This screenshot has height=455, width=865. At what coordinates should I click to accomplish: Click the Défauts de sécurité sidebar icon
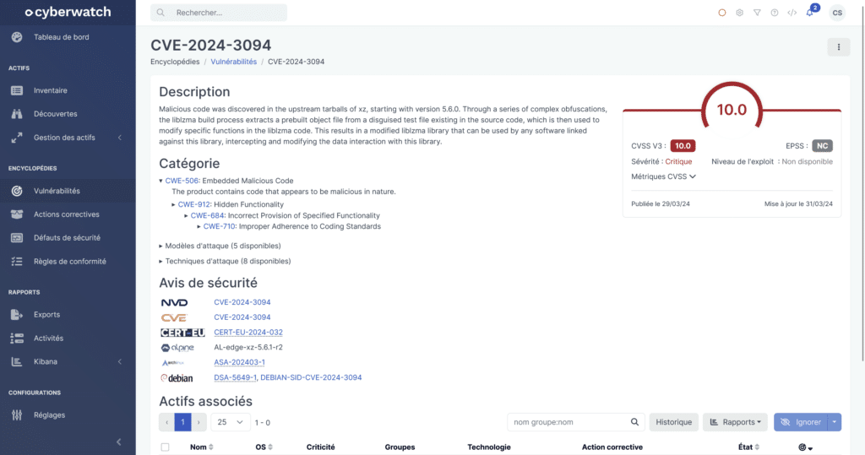click(x=17, y=238)
